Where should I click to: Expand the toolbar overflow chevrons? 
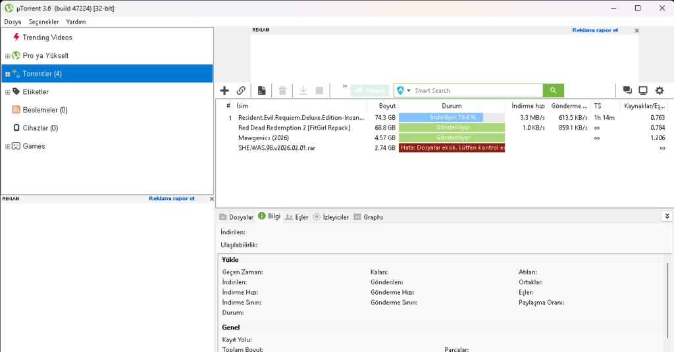pos(345,86)
